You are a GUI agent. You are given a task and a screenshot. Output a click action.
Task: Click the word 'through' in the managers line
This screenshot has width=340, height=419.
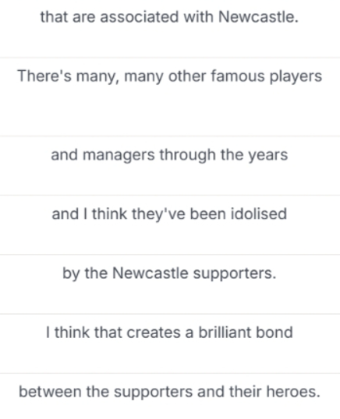[x=187, y=156]
